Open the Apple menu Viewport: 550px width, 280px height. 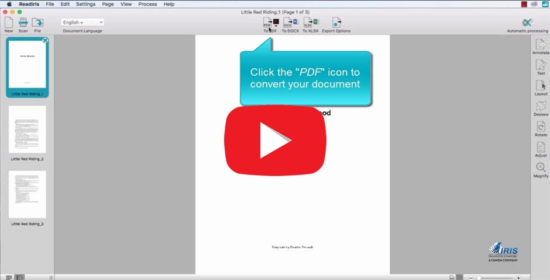pyautogui.click(x=9, y=4)
